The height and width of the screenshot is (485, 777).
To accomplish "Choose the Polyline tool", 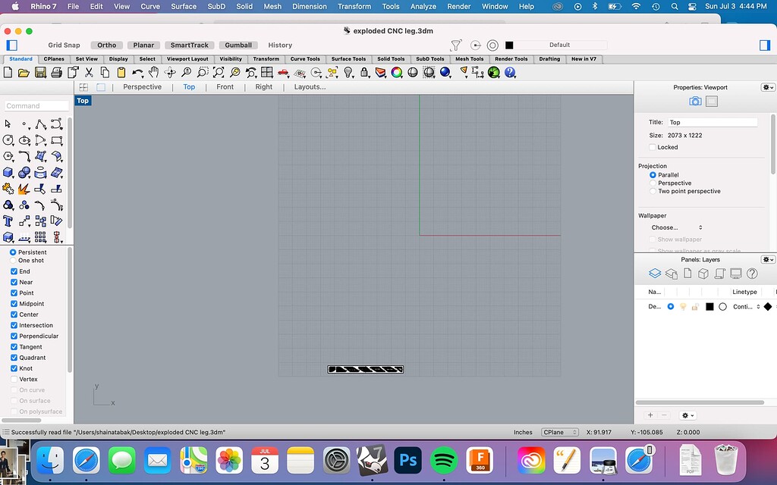I will pyautogui.click(x=41, y=124).
